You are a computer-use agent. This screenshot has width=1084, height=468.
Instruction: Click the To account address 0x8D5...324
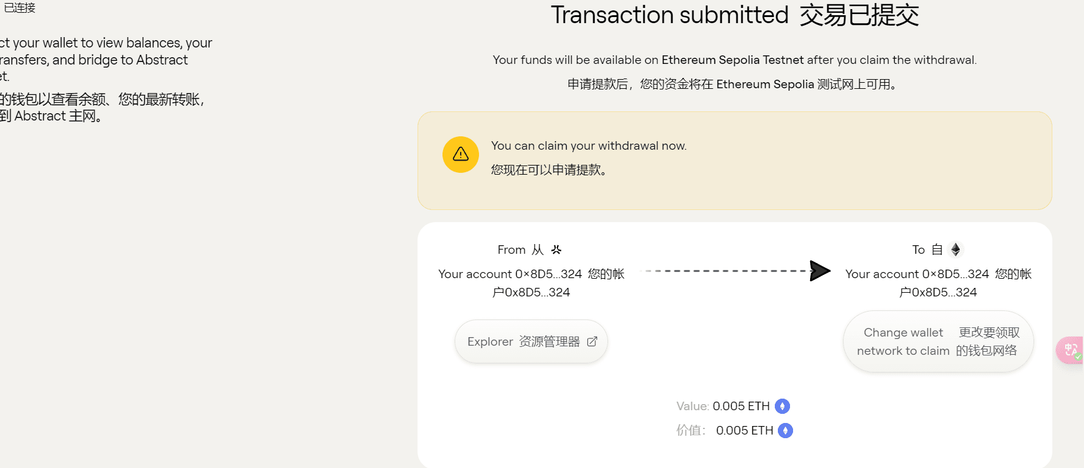click(955, 274)
